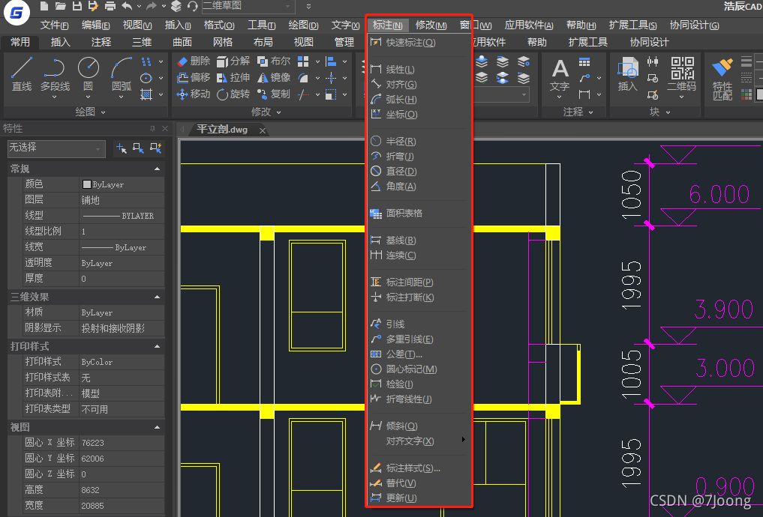
Task: Choose the 镜像 mirror tool
Action: click(x=274, y=78)
